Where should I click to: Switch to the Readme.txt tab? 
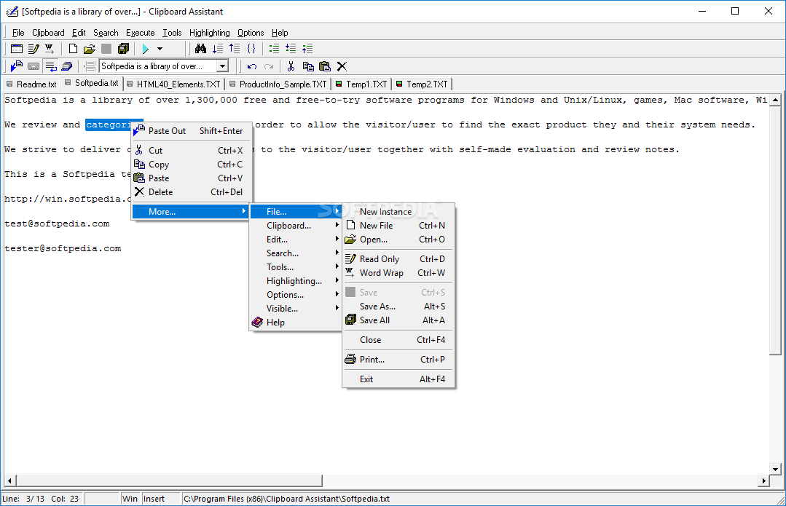click(x=31, y=84)
